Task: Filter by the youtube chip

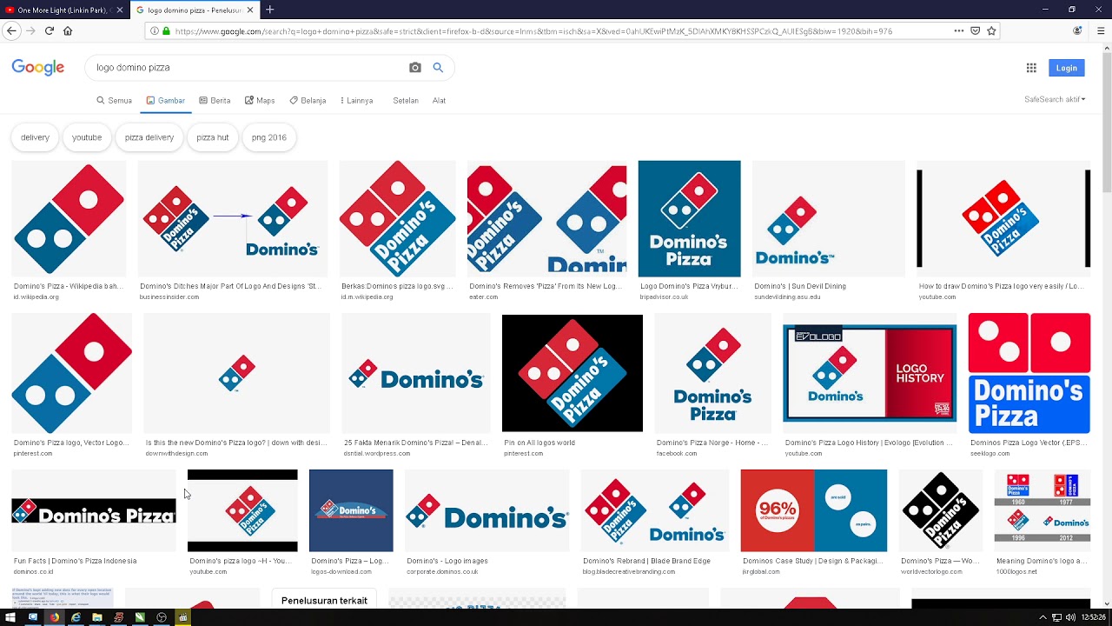Action: tap(87, 137)
